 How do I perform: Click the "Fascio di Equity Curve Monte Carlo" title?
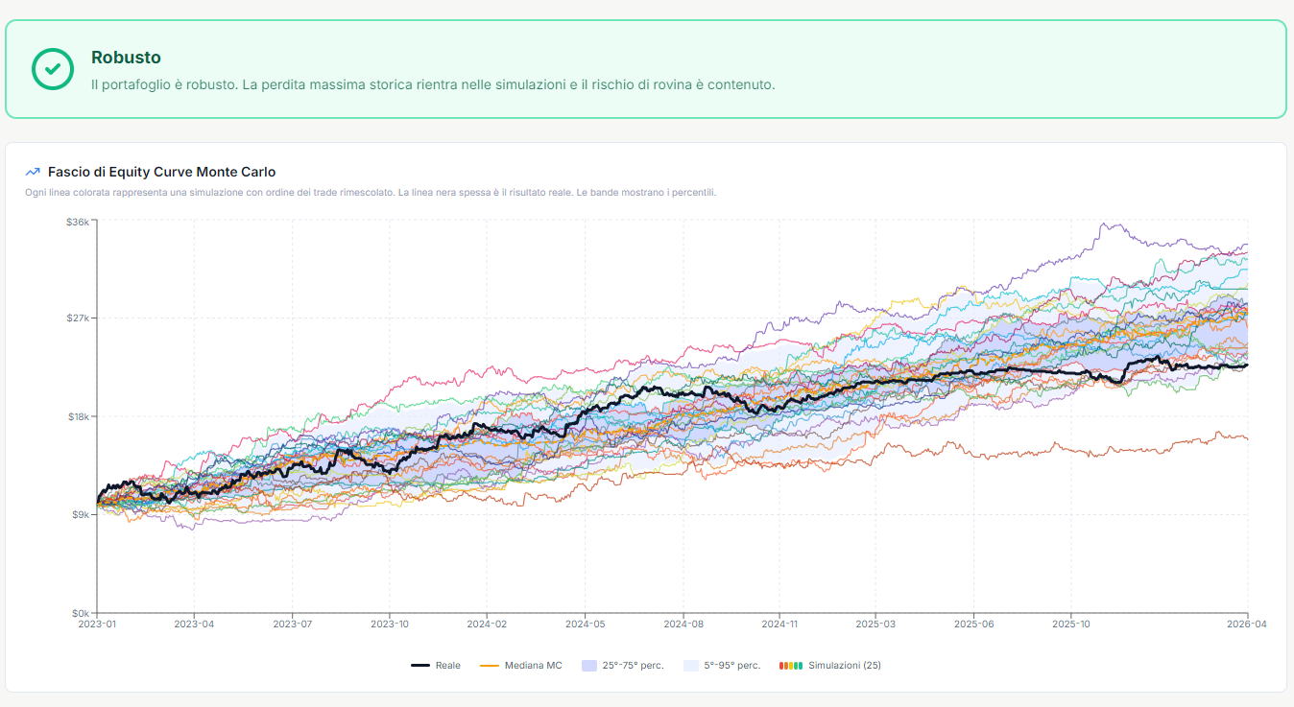coord(161,172)
